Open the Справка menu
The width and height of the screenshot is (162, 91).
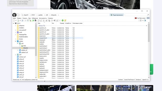[50, 18]
